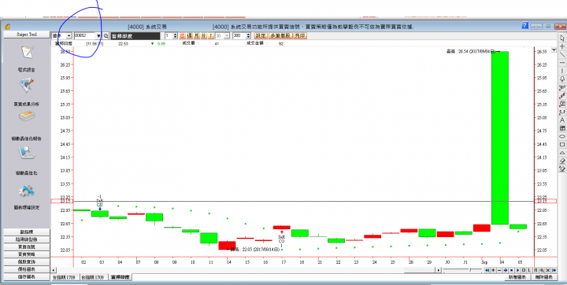
Task: Switch to the daily 日 period button
Action: click(182, 35)
